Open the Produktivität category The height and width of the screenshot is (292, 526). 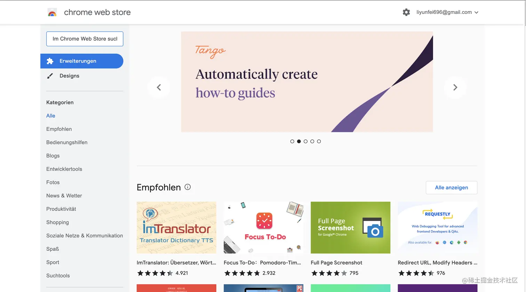click(61, 209)
